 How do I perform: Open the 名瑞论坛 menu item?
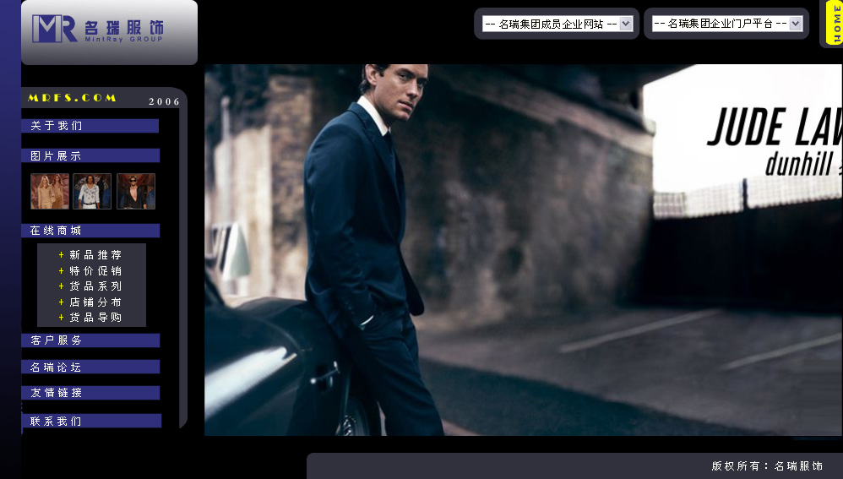pyautogui.click(x=90, y=367)
